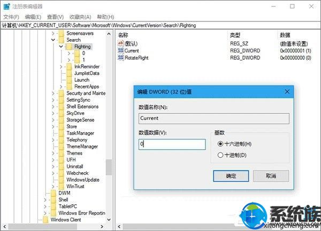Open the 收藏夹(A) menu
The height and width of the screenshot is (231, 321).
pyautogui.click(x=80, y=17)
